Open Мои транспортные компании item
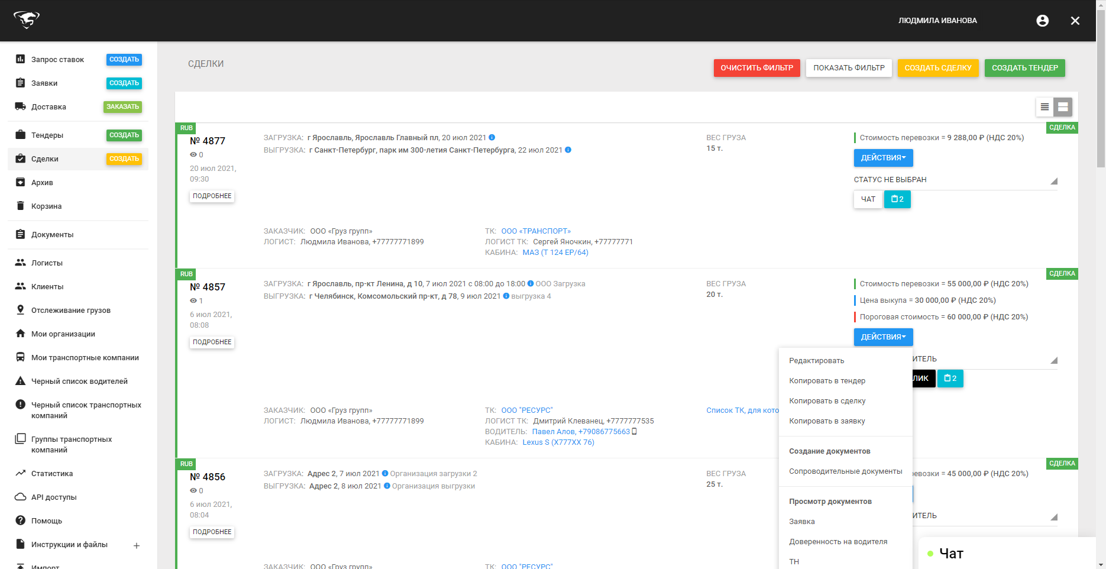Viewport: 1106px width, 569px height. [x=85, y=357]
